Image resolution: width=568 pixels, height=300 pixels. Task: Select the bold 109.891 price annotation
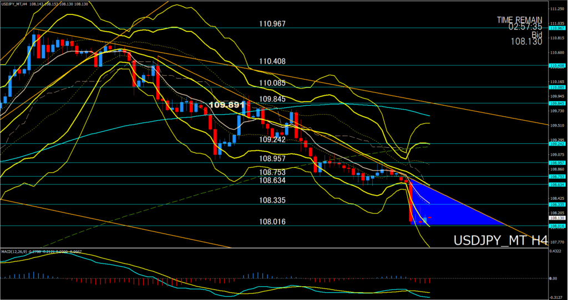(227, 105)
